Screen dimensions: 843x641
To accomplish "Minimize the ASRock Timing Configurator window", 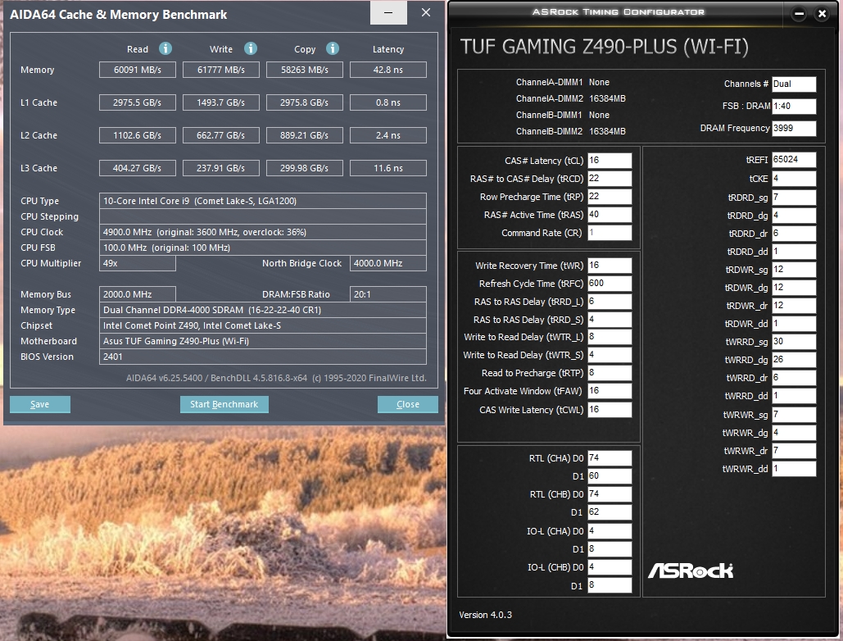I will (799, 14).
